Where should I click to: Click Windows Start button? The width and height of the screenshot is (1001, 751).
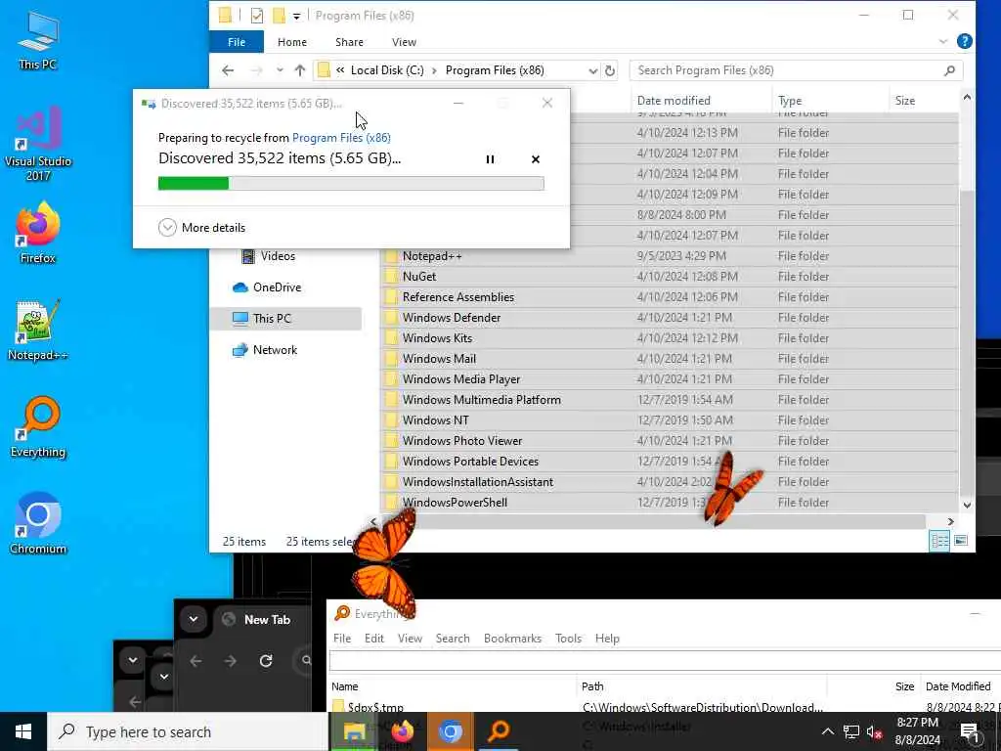(x=23, y=731)
